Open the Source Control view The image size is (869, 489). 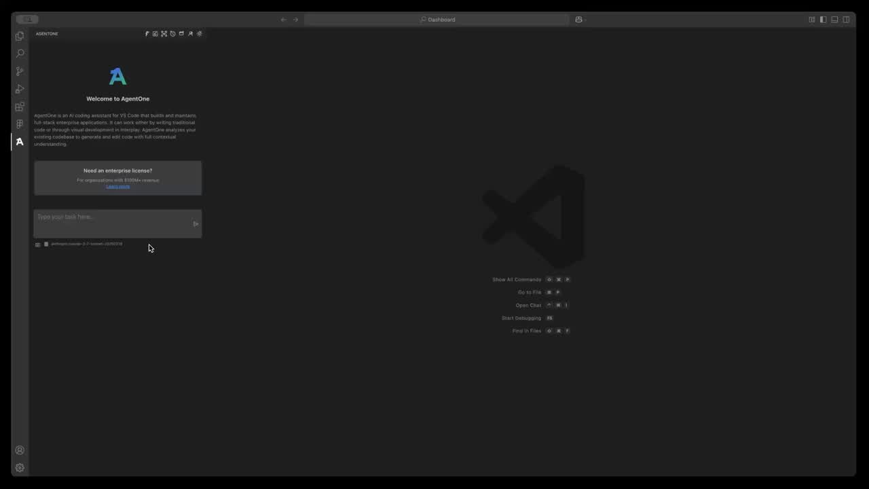pos(20,71)
